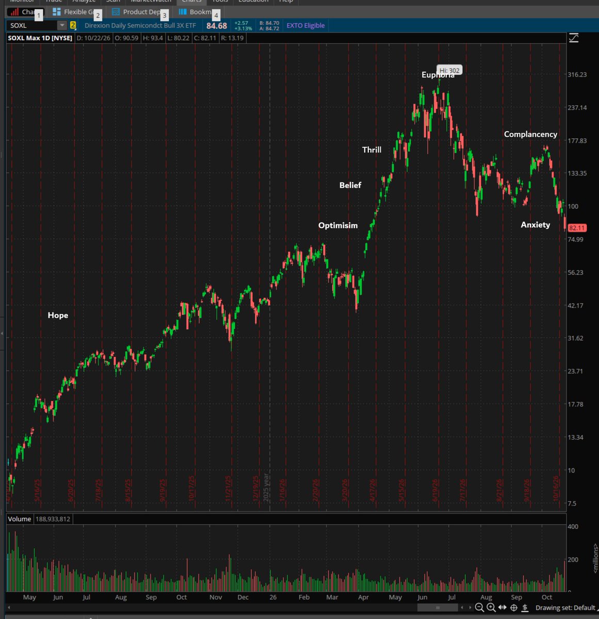
Task: Click the scroll left arrow beside scrollbar
Action: (x=462, y=608)
